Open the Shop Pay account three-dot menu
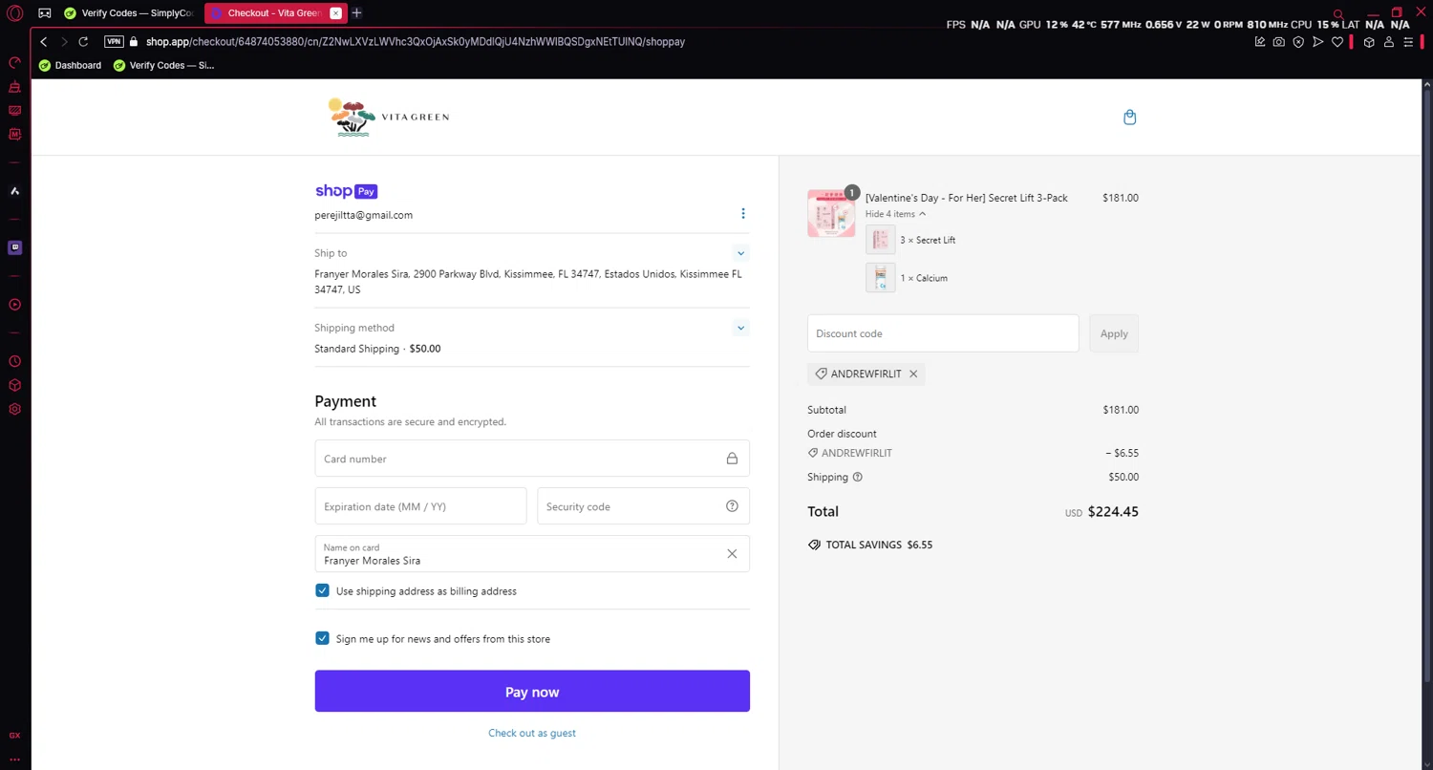1433x770 pixels. (743, 214)
